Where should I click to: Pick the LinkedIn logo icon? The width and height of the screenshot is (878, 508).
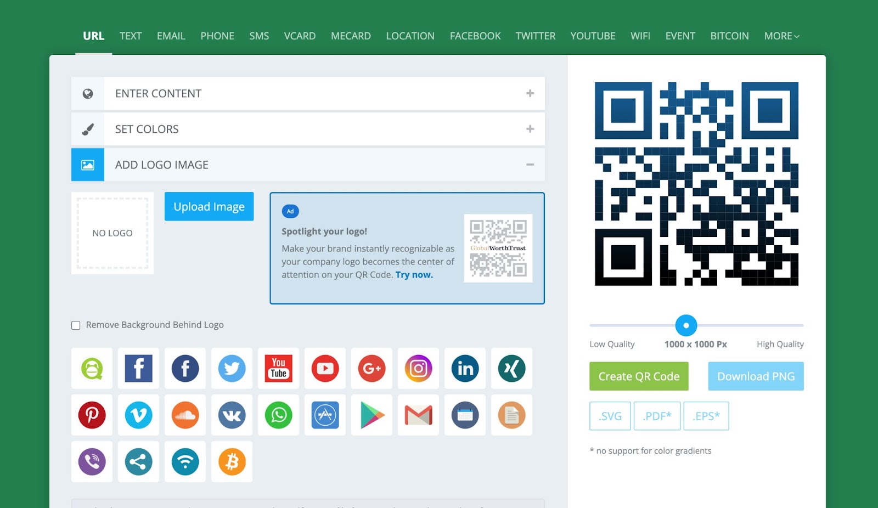[465, 369]
